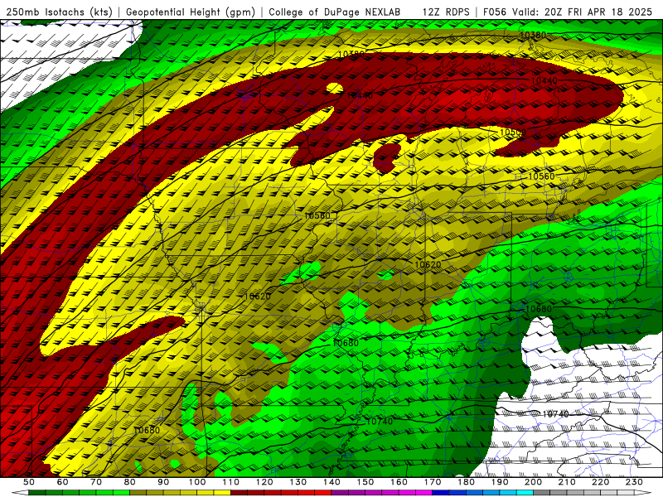Image resolution: width=663 pixels, height=497 pixels.
Task: Click the 90 value on the colorbar scale
Action: 163,482
